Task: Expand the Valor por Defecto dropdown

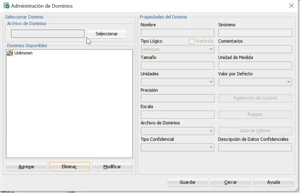Action: coord(289,82)
